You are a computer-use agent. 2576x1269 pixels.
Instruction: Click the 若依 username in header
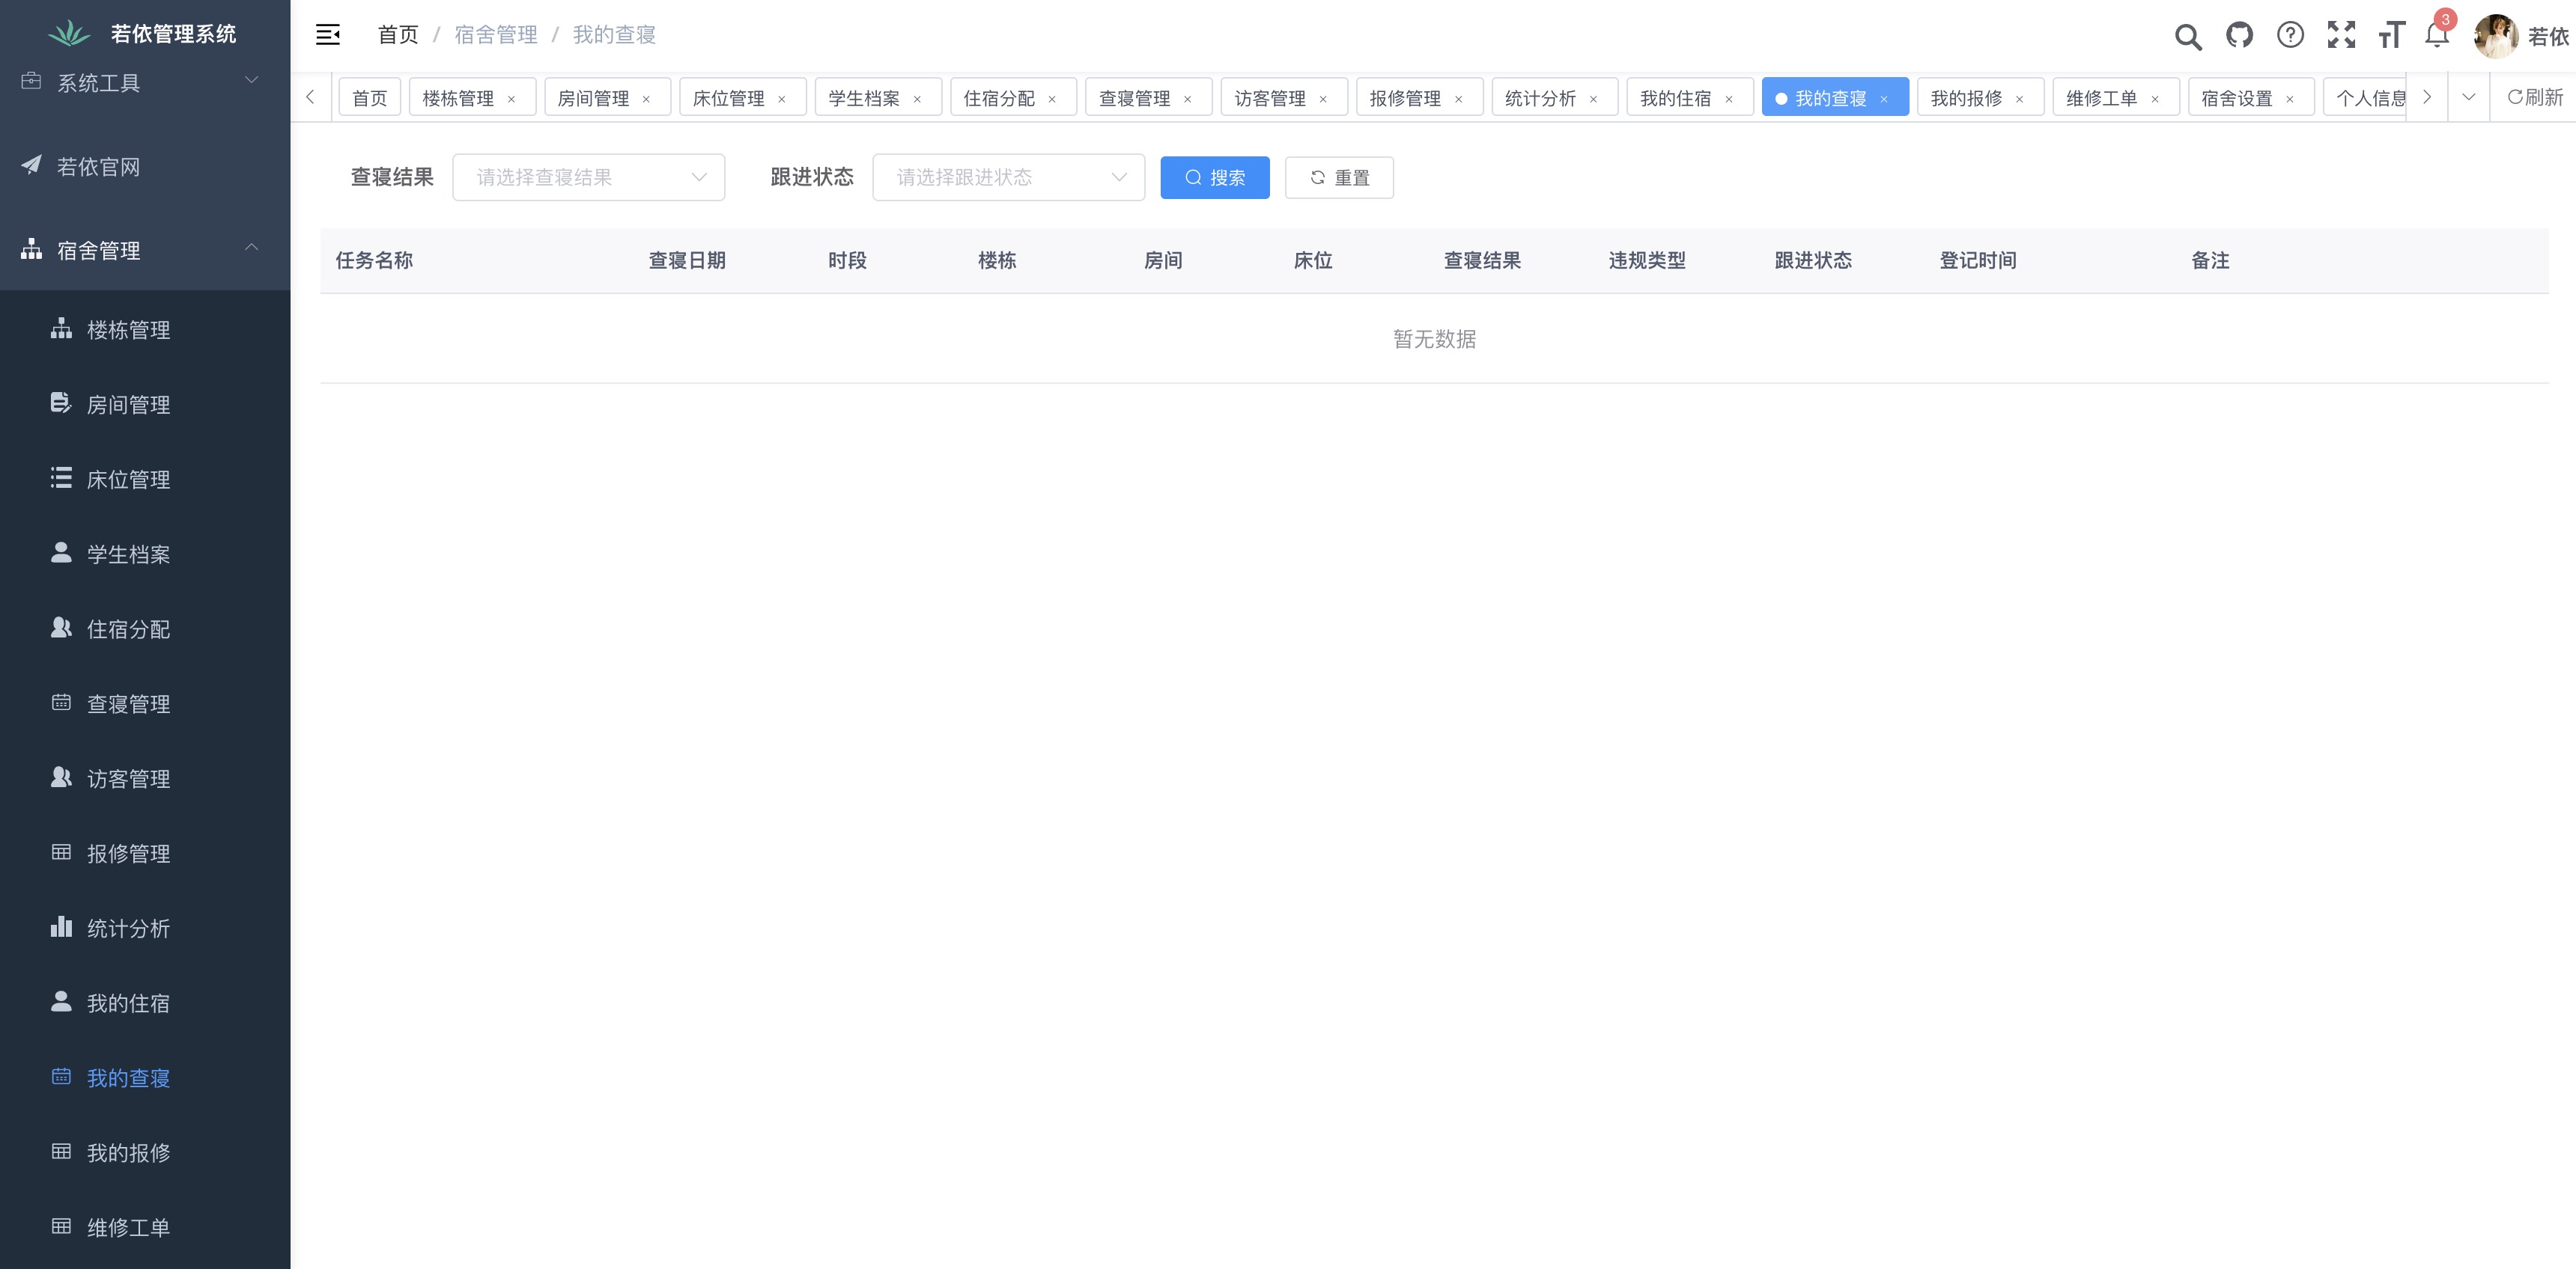(2548, 37)
